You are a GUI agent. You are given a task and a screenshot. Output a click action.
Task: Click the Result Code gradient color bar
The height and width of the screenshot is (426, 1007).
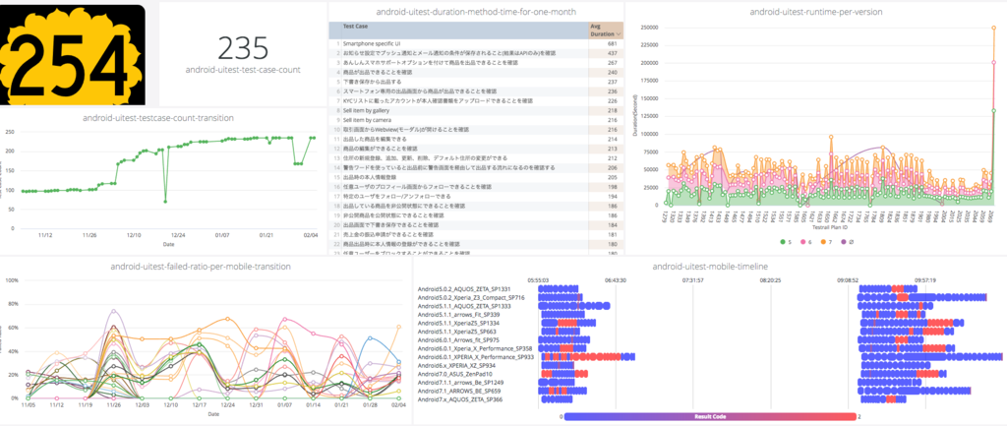coord(710,416)
